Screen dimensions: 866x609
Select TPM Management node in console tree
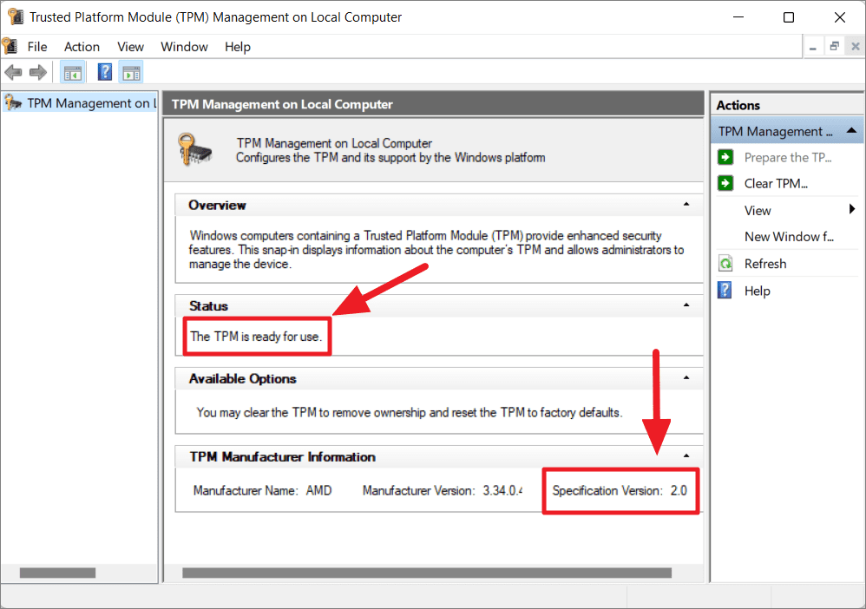coord(78,102)
